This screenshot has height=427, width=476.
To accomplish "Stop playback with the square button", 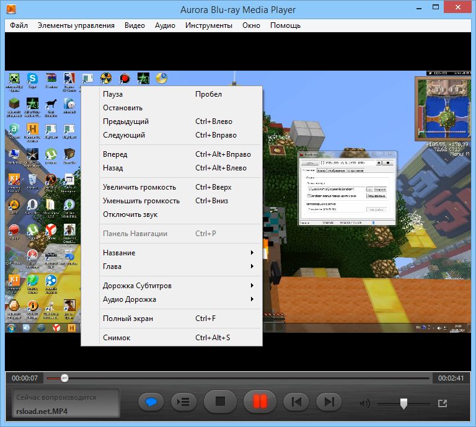I will [x=220, y=402].
